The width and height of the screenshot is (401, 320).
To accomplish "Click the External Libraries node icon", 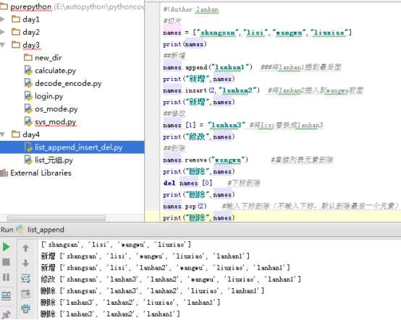I will (x=4, y=173).
